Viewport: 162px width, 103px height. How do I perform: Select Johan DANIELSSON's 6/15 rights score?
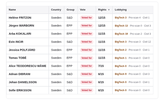pos(101,82)
